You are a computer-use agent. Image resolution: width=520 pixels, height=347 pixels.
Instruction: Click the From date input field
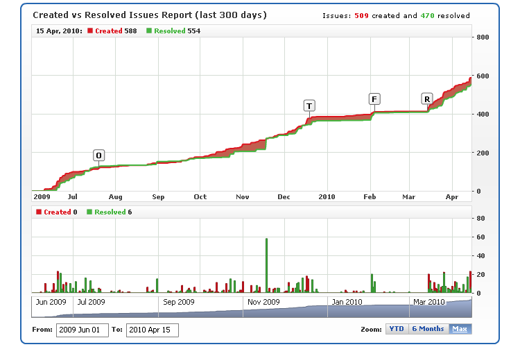click(x=83, y=330)
